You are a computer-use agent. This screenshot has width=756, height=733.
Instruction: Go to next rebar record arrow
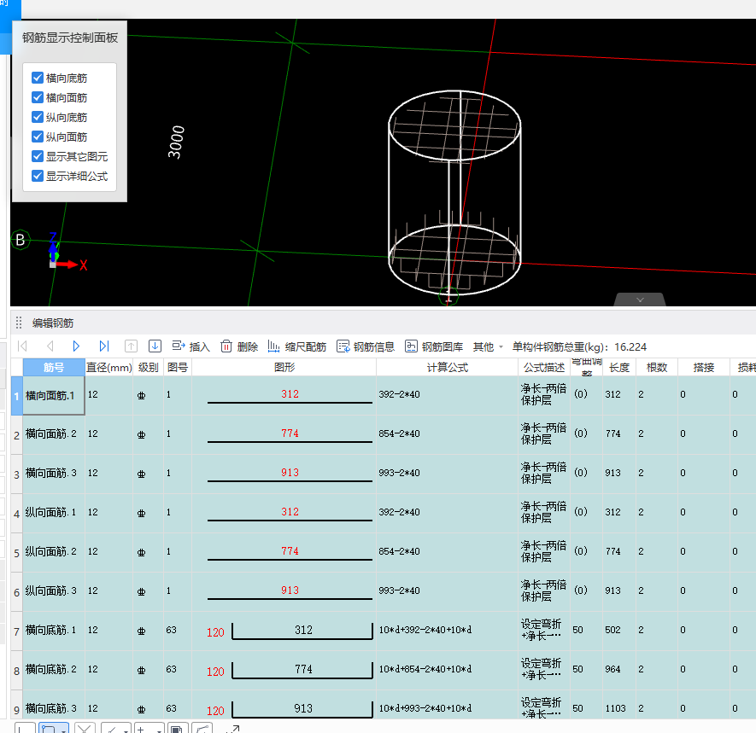pos(76,346)
